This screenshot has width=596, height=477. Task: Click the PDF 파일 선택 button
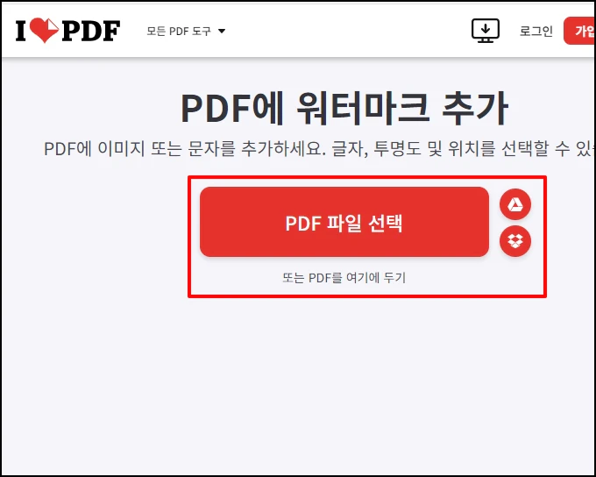point(344,222)
